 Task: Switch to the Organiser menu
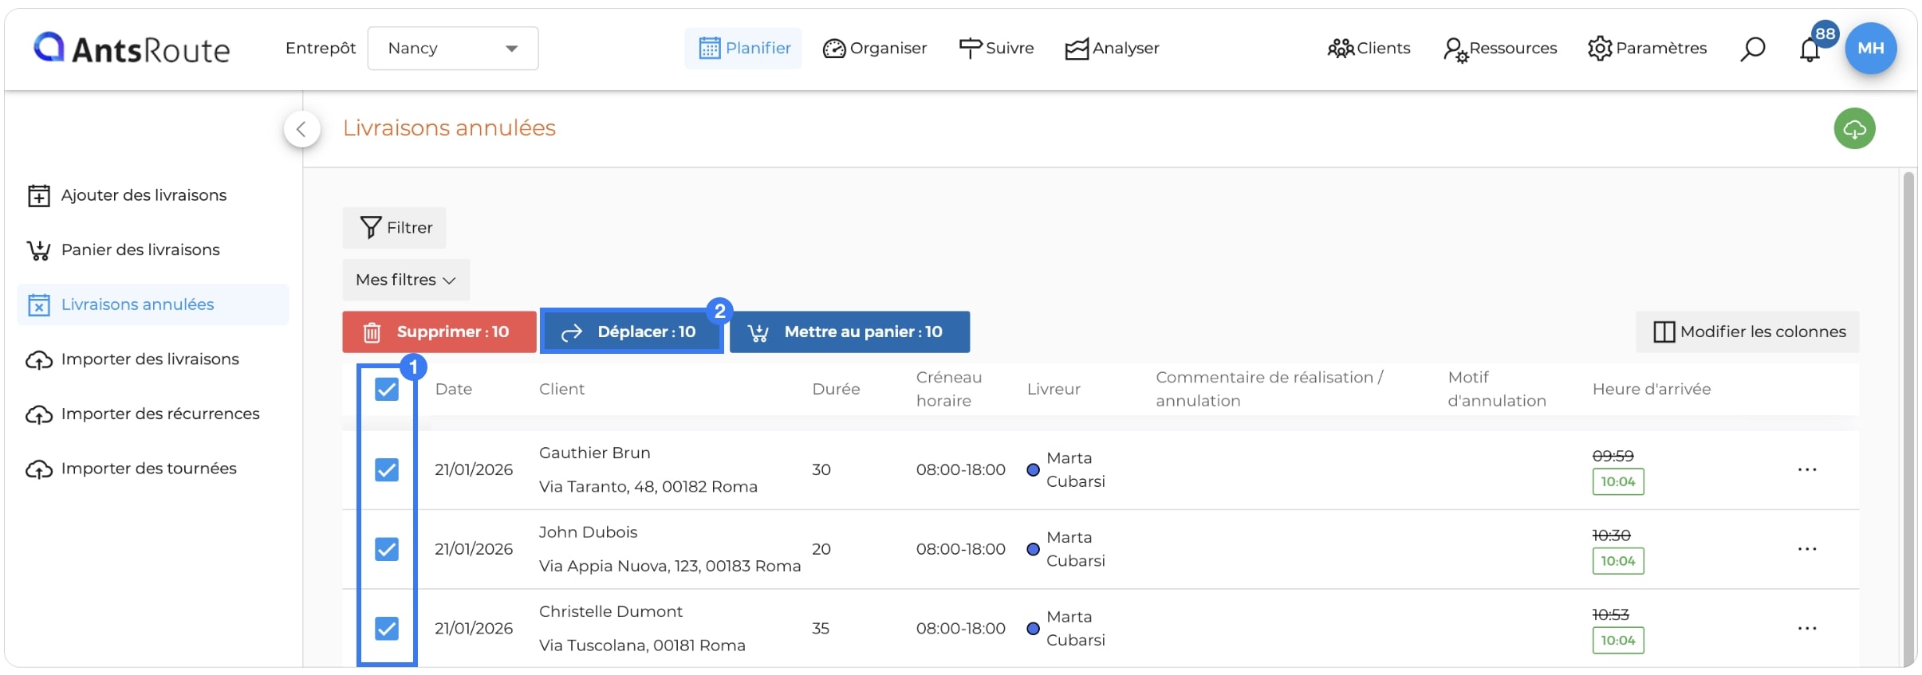pyautogui.click(x=875, y=49)
